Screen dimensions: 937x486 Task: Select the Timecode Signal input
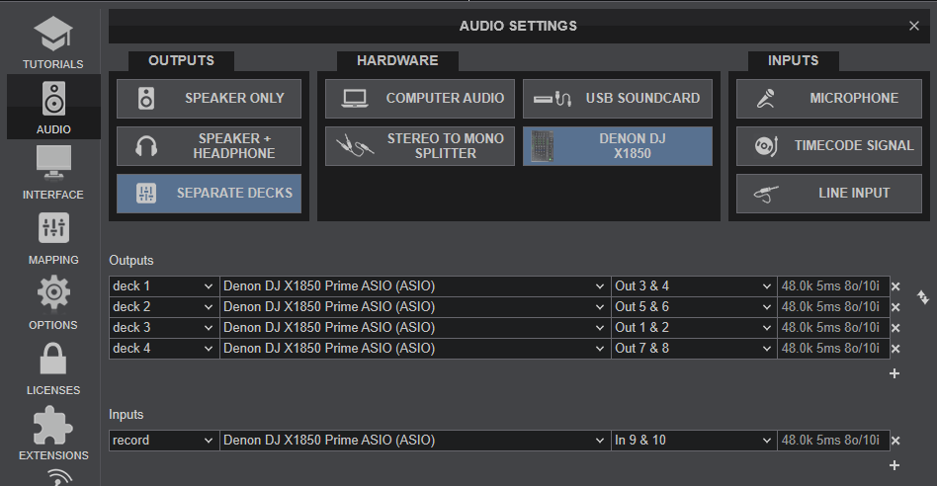[830, 146]
